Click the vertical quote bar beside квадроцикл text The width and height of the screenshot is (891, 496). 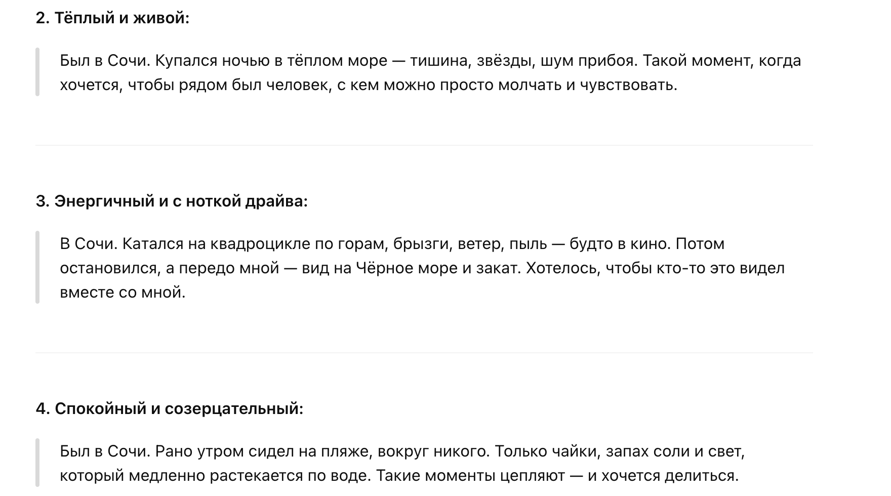[x=37, y=267]
